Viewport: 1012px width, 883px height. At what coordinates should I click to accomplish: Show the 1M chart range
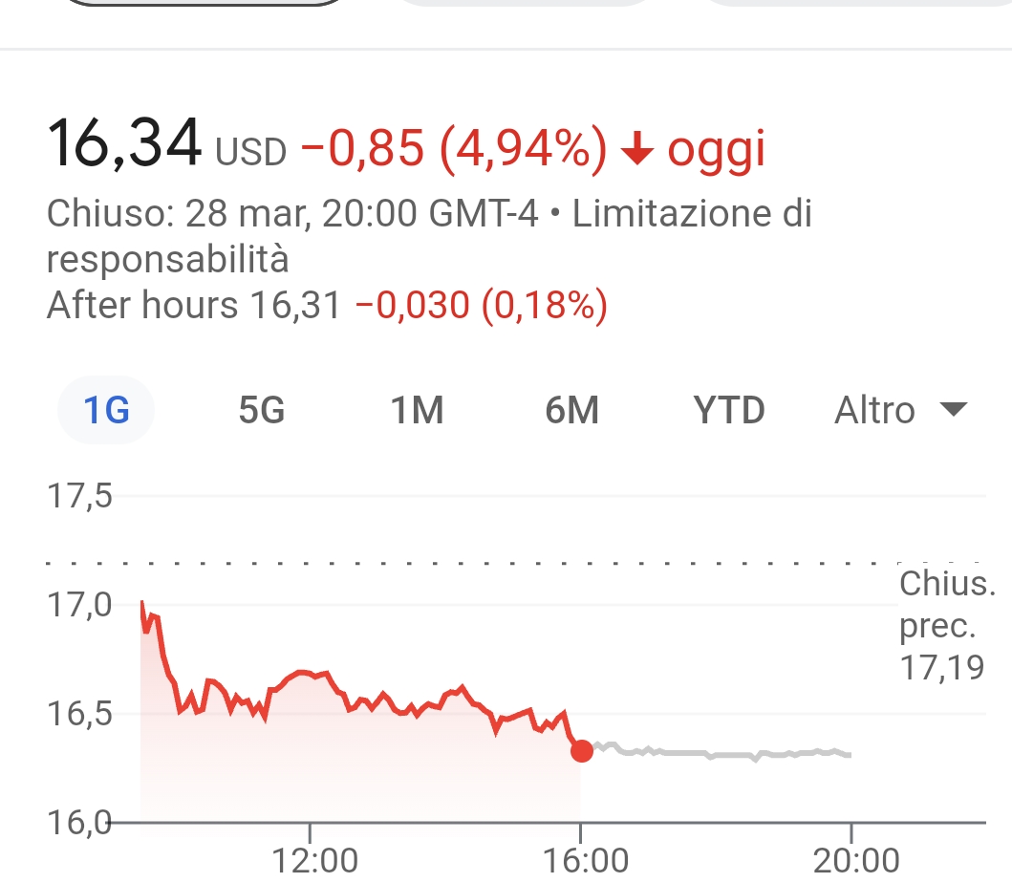[x=418, y=411]
